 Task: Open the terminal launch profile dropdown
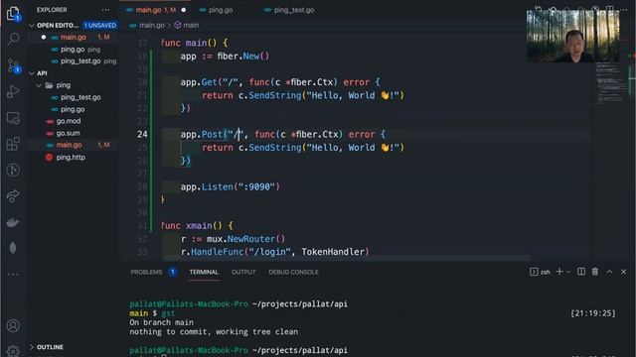[568, 272]
